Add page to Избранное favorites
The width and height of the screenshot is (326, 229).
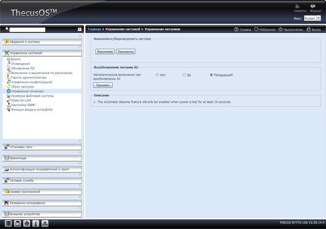[256, 30]
